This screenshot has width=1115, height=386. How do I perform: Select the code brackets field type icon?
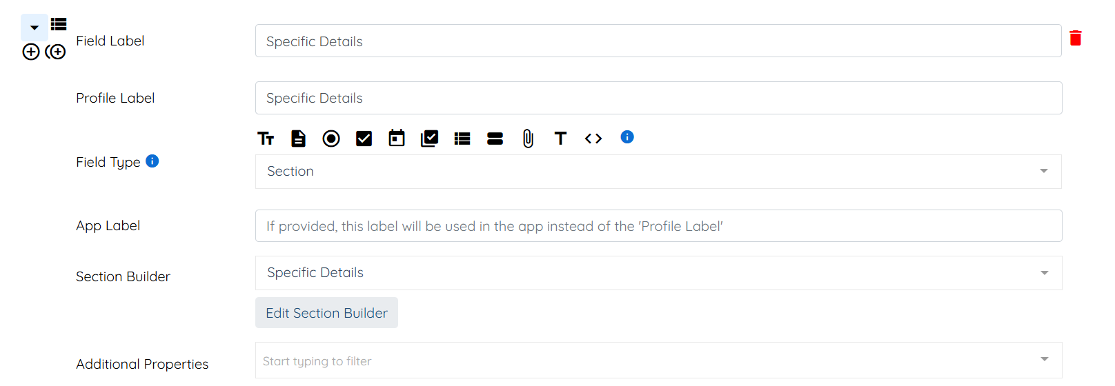tap(593, 139)
